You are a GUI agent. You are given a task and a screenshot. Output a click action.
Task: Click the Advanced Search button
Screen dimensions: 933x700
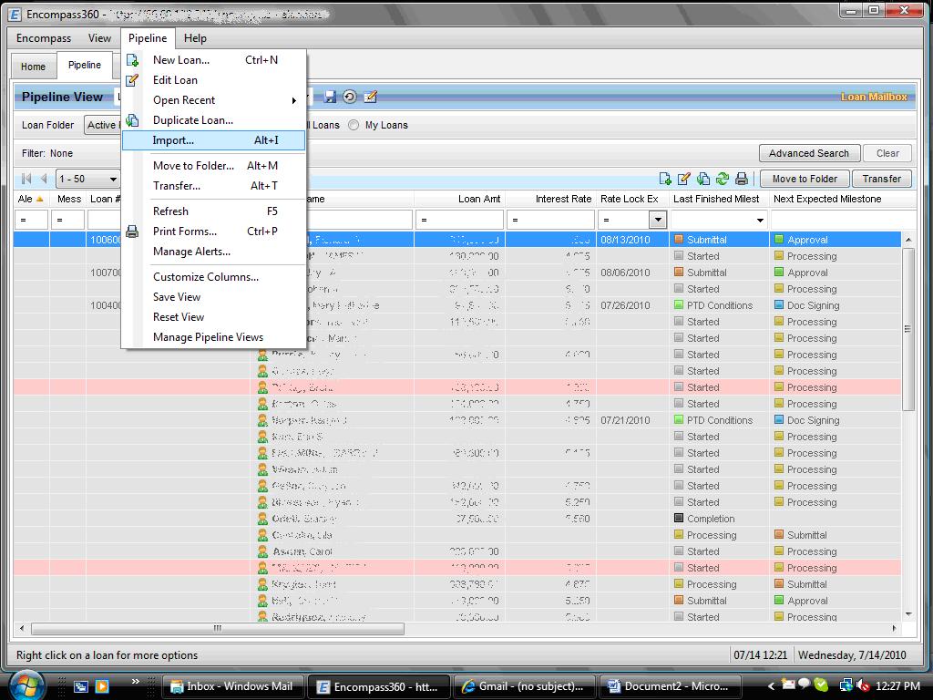click(x=809, y=153)
